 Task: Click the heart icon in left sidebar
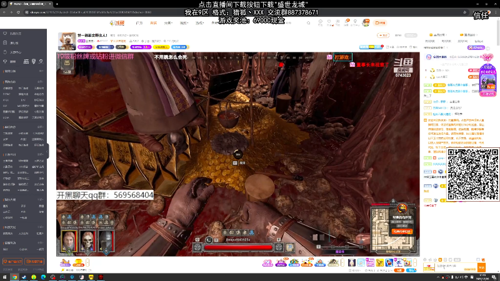(5, 34)
